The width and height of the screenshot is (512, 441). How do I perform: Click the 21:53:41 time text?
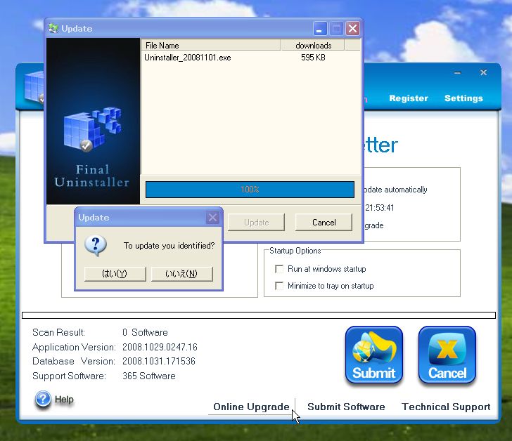pyautogui.click(x=380, y=208)
